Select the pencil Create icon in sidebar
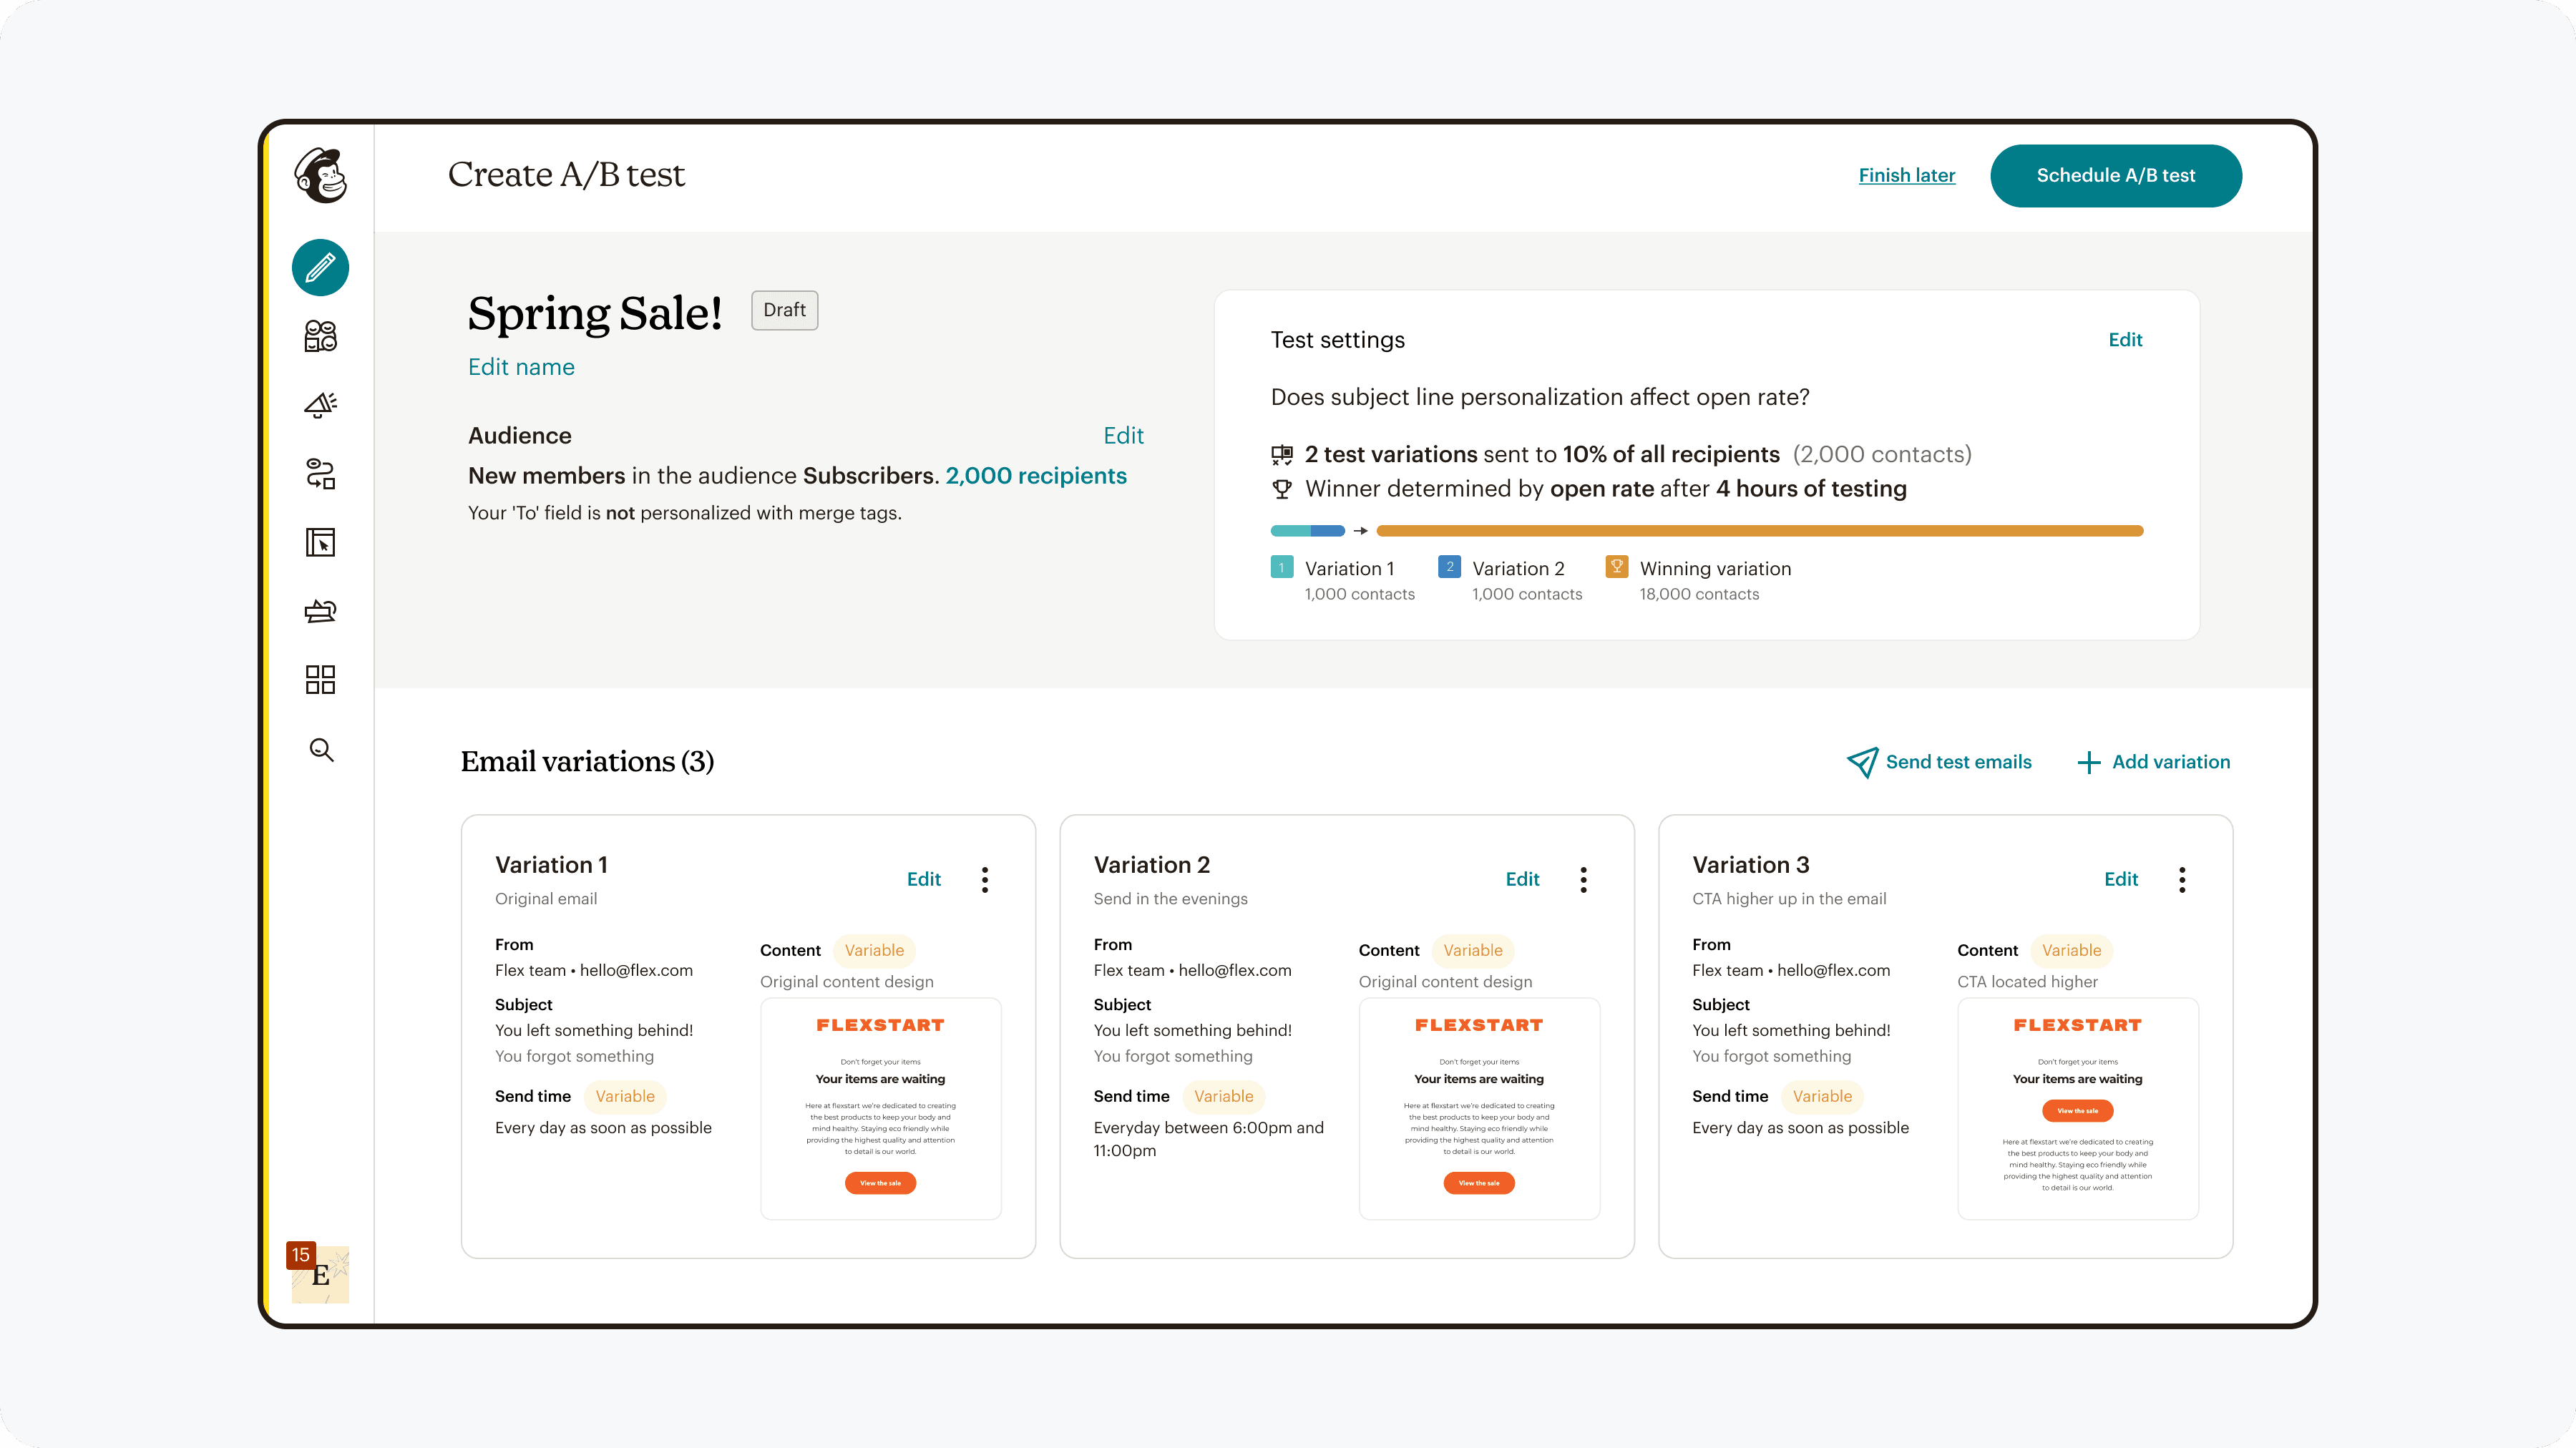Screen dimensions: 2576x1448 (320, 268)
